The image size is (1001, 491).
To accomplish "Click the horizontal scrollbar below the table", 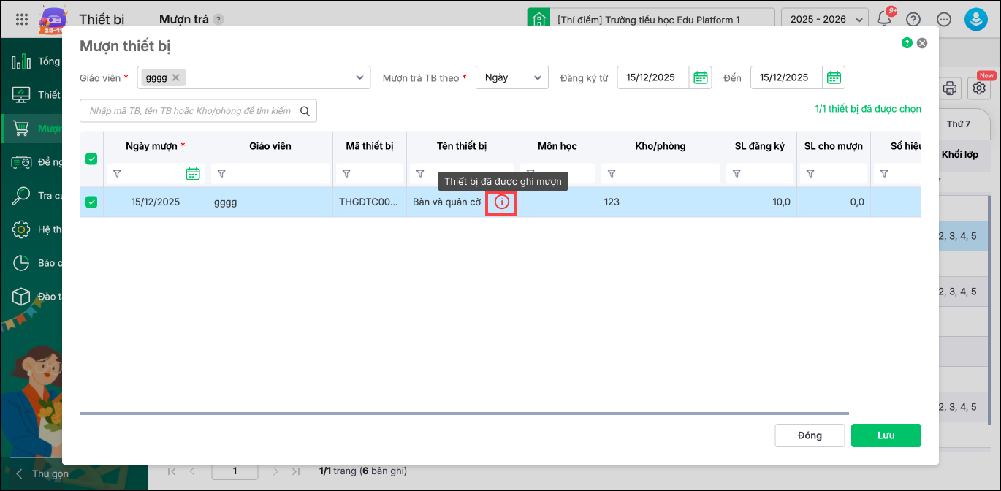I will click(464, 414).
